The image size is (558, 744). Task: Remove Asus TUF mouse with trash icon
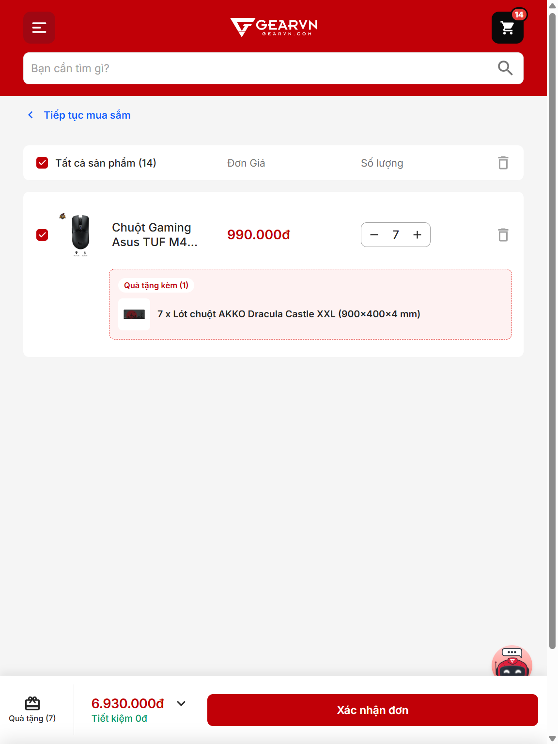(x=503, y=235)
